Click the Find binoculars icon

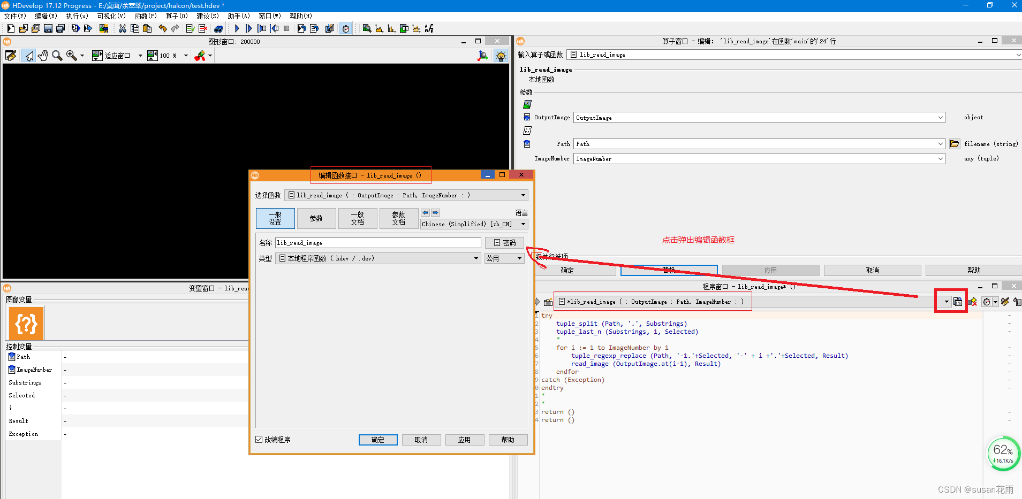click(x=218, y=28)
